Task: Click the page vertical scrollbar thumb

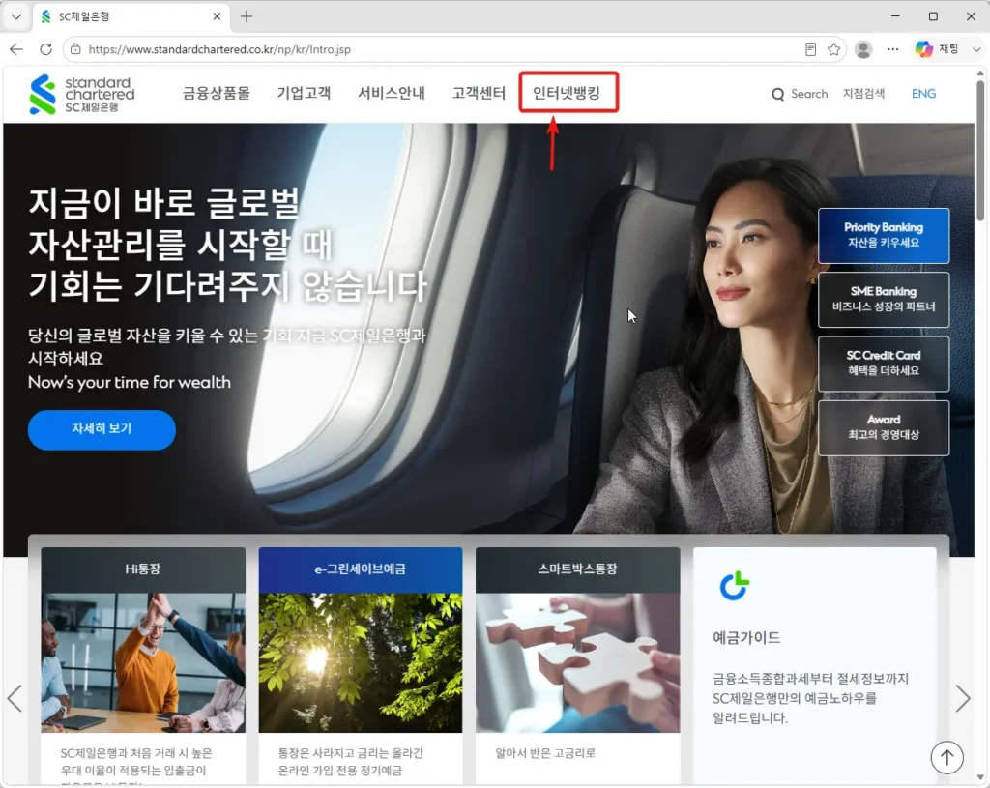Action: (x=980, y=150)
